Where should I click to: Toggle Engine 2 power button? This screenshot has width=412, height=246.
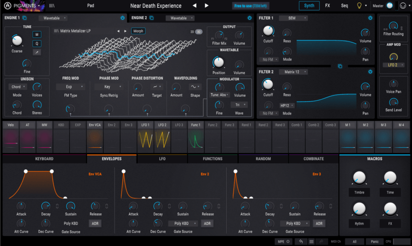pos(249,18)
